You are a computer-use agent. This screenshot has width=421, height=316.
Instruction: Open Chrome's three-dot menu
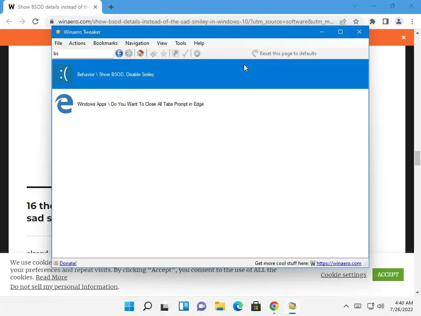(x=412, y=21)
